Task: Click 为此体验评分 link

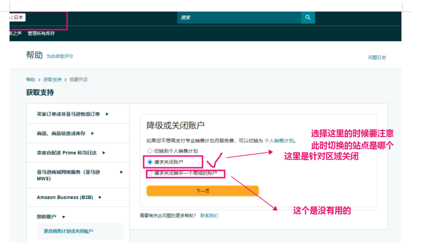Action: [x=60, y=56]
